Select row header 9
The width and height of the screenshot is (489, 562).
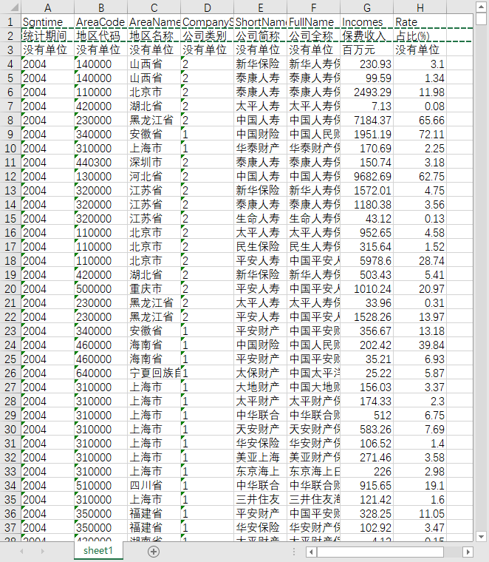[10, 134]
